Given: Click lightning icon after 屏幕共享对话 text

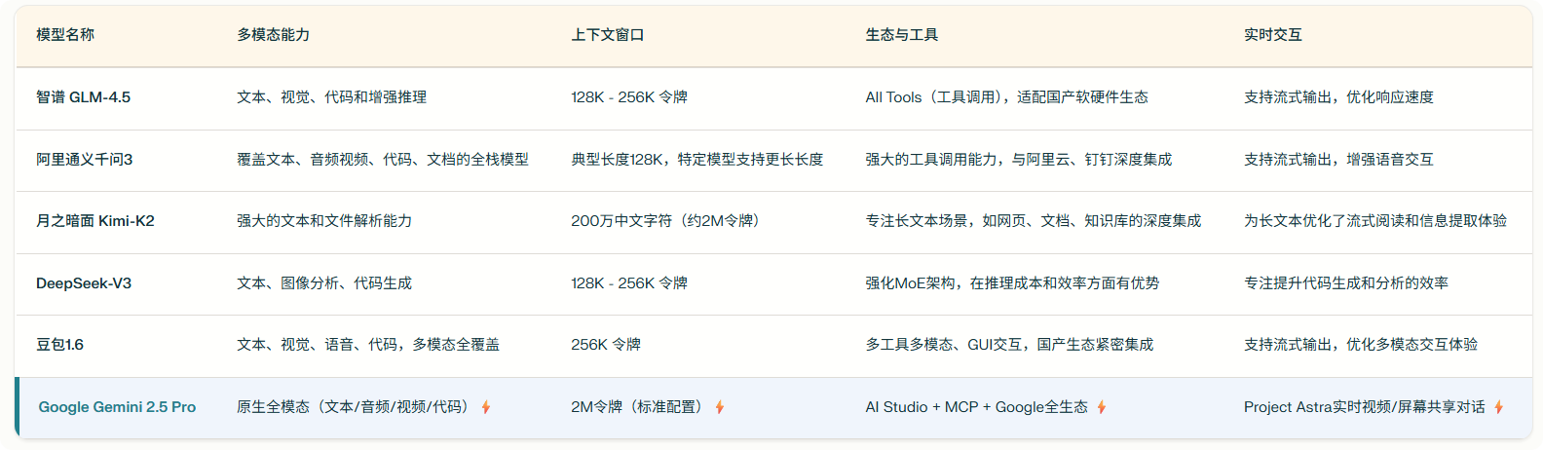Looking at the screenshot, I should (x=1498, y=407).
